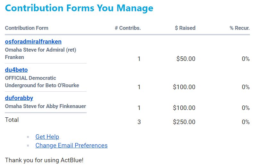The height and width of the screenshot is (168, 256).
Task: Click the Omaha Steve for Abby Finkenauer description
Action: [x=45, y=106]
